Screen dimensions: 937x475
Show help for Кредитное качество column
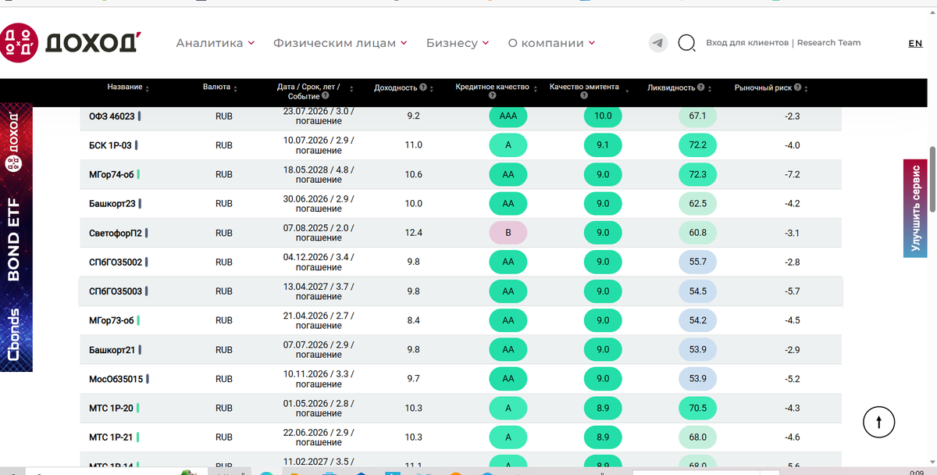tap(493, 96)
